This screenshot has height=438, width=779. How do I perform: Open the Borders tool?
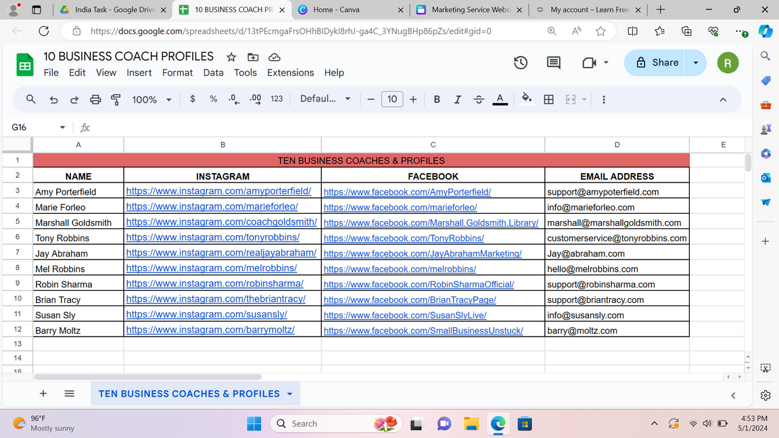pyautogui.click(x=548, y=99)
